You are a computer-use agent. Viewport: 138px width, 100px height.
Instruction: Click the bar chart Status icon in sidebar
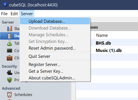pyautogui.click(x=10, y=28)
